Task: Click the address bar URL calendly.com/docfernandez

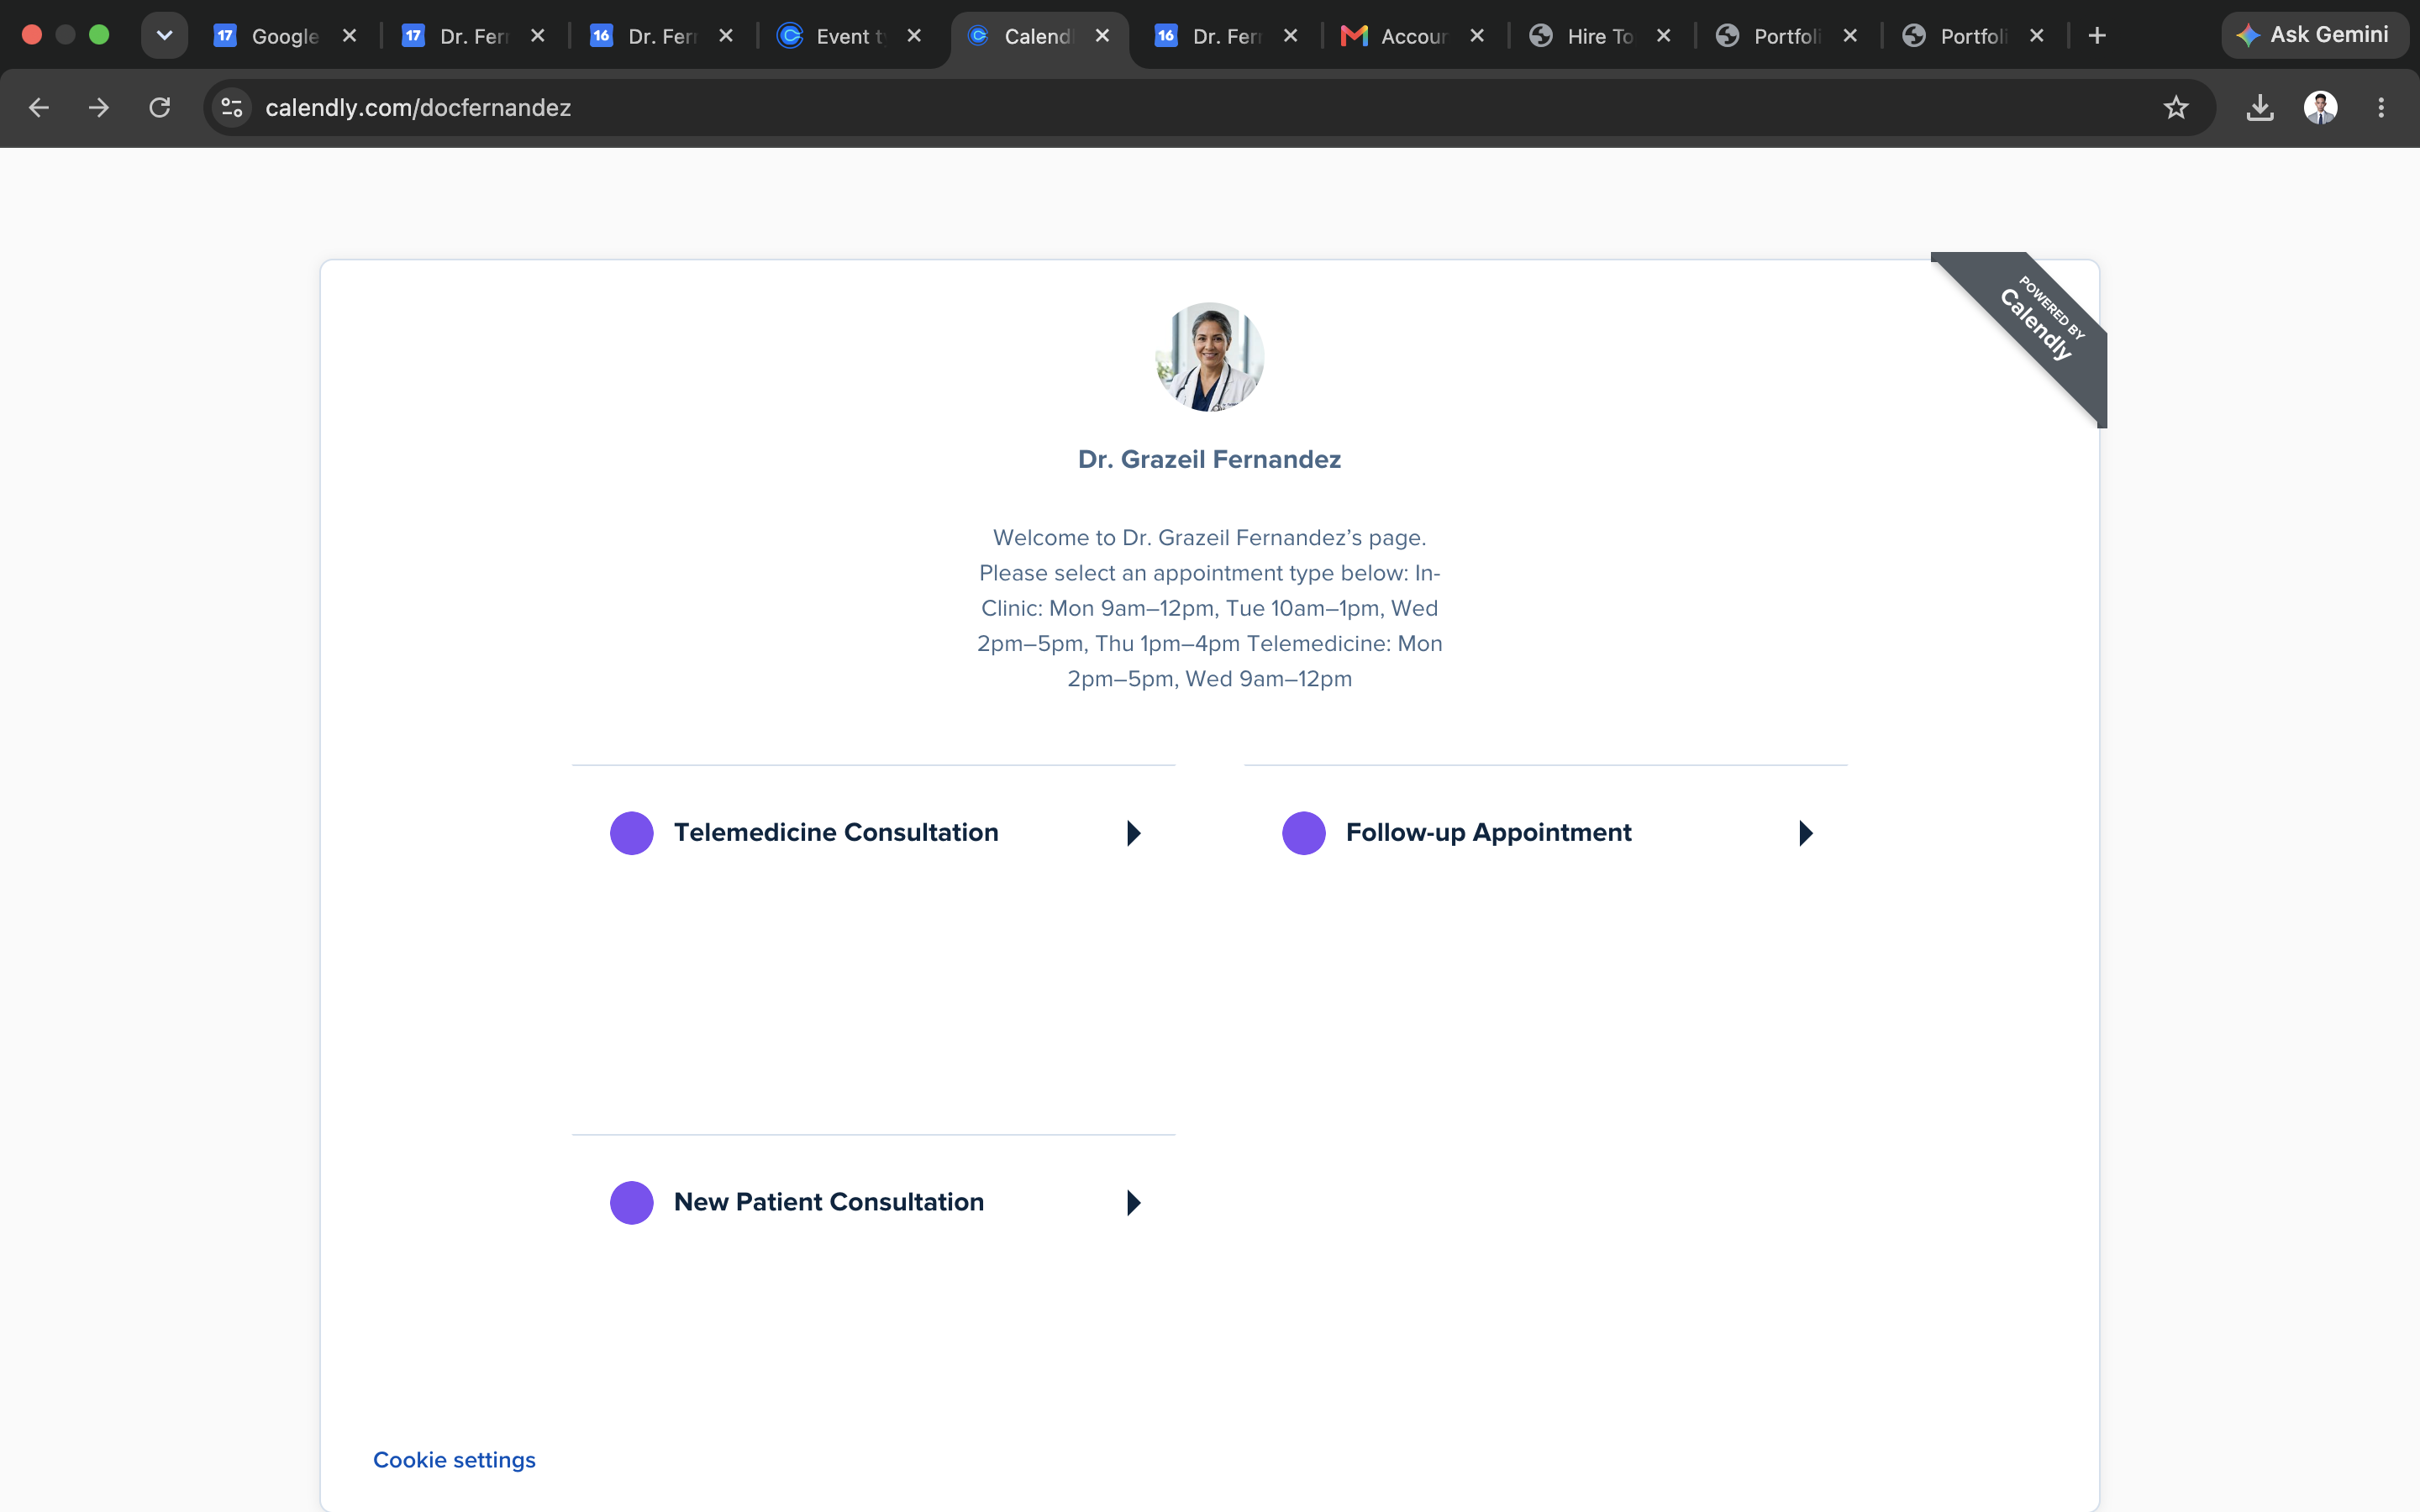Action: coord(418,108)
